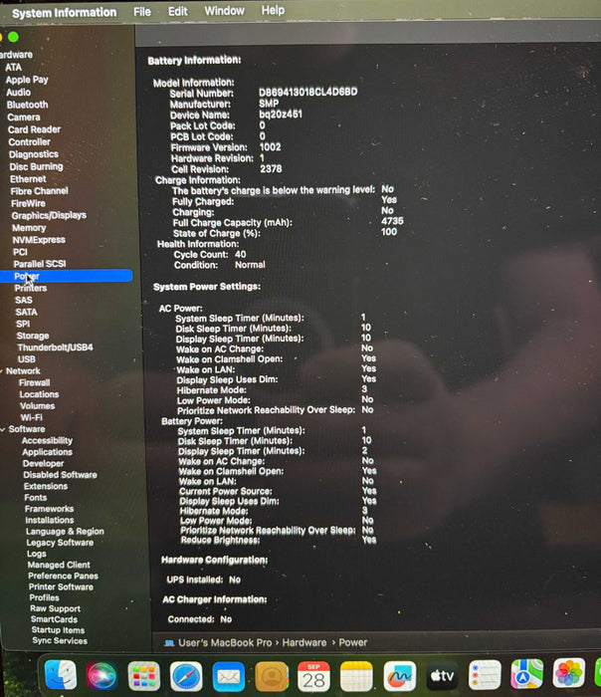601x697 pixels.
Task: Click the Cycle Count value 40
Action: [241, 254]
